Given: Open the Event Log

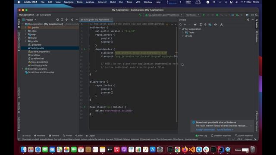Looking at the screenshot, I should [201, 136].
